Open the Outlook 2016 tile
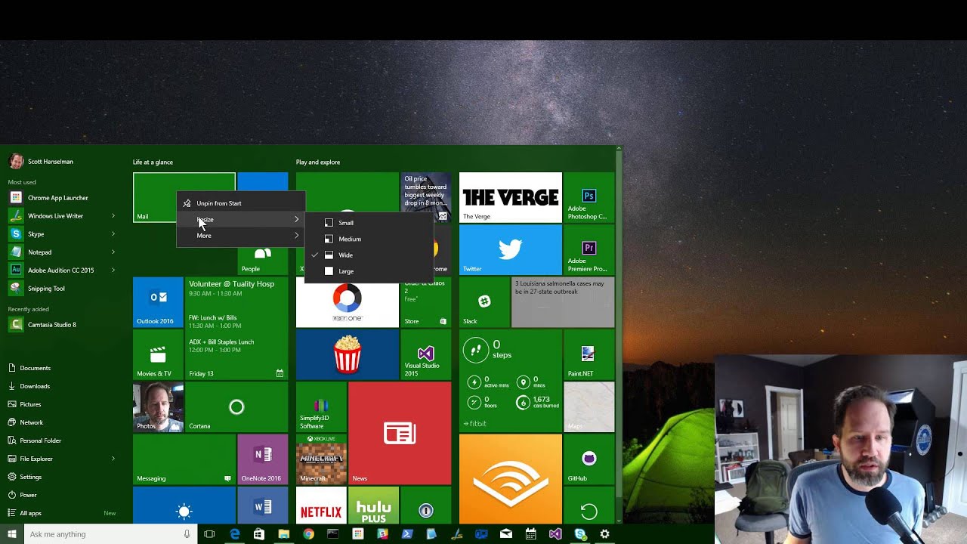 (158, 302)
